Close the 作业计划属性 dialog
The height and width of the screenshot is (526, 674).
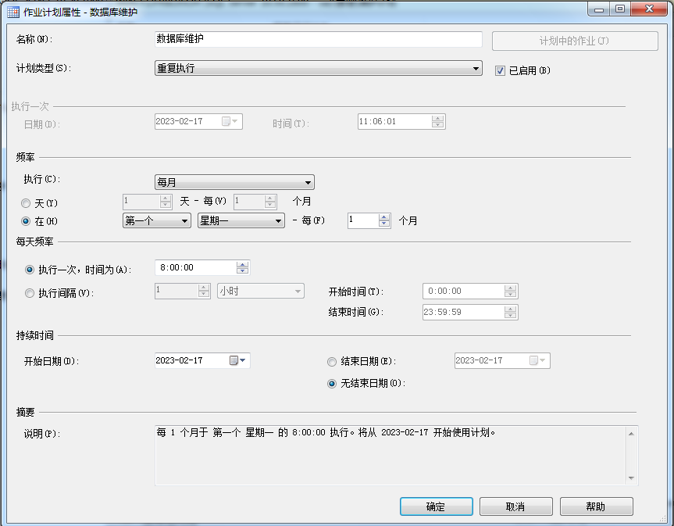click(x=650, y=9)
